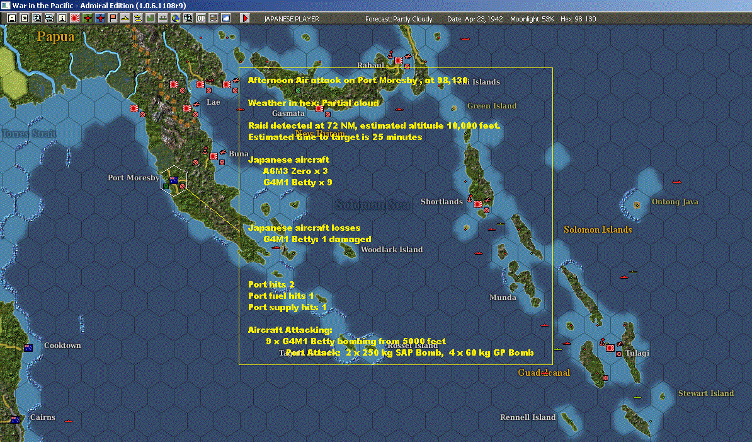The image size is (752, 442).
Task: Open the document list report icon
Action: point(25,18)
